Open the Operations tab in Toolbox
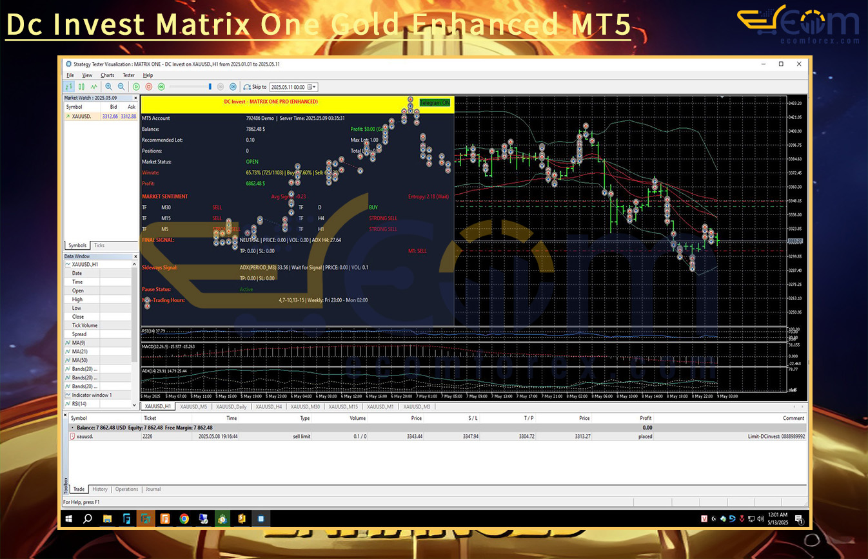The height and width of the screenshot is (559, 868). (127, 489)
